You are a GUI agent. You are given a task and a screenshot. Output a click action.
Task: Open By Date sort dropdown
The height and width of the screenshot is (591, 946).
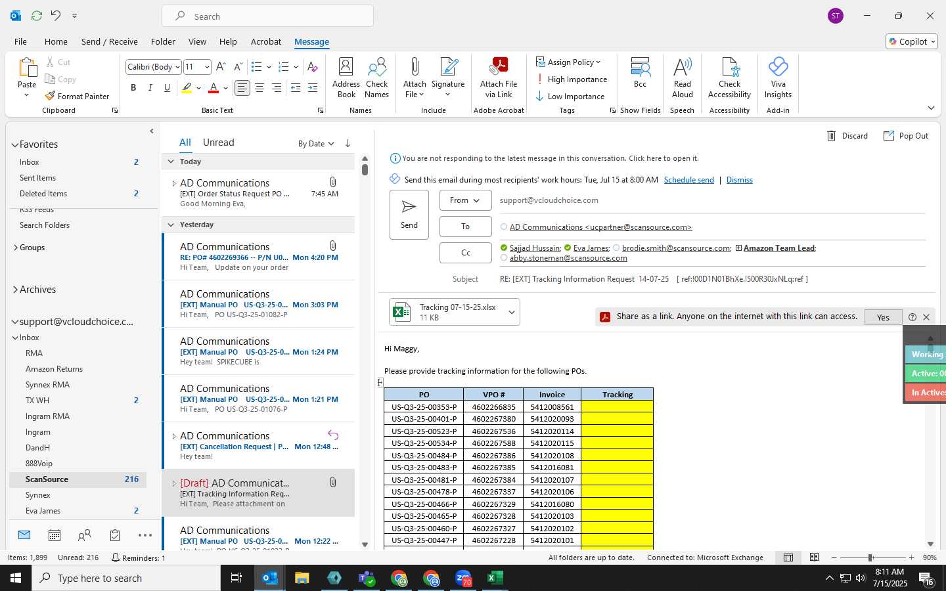[x=316, y=143]
